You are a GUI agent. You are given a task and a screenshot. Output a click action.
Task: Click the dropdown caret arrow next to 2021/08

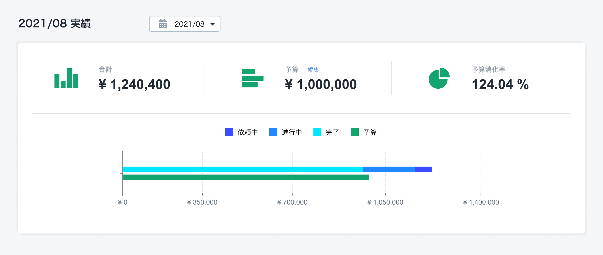pos(213,24)
